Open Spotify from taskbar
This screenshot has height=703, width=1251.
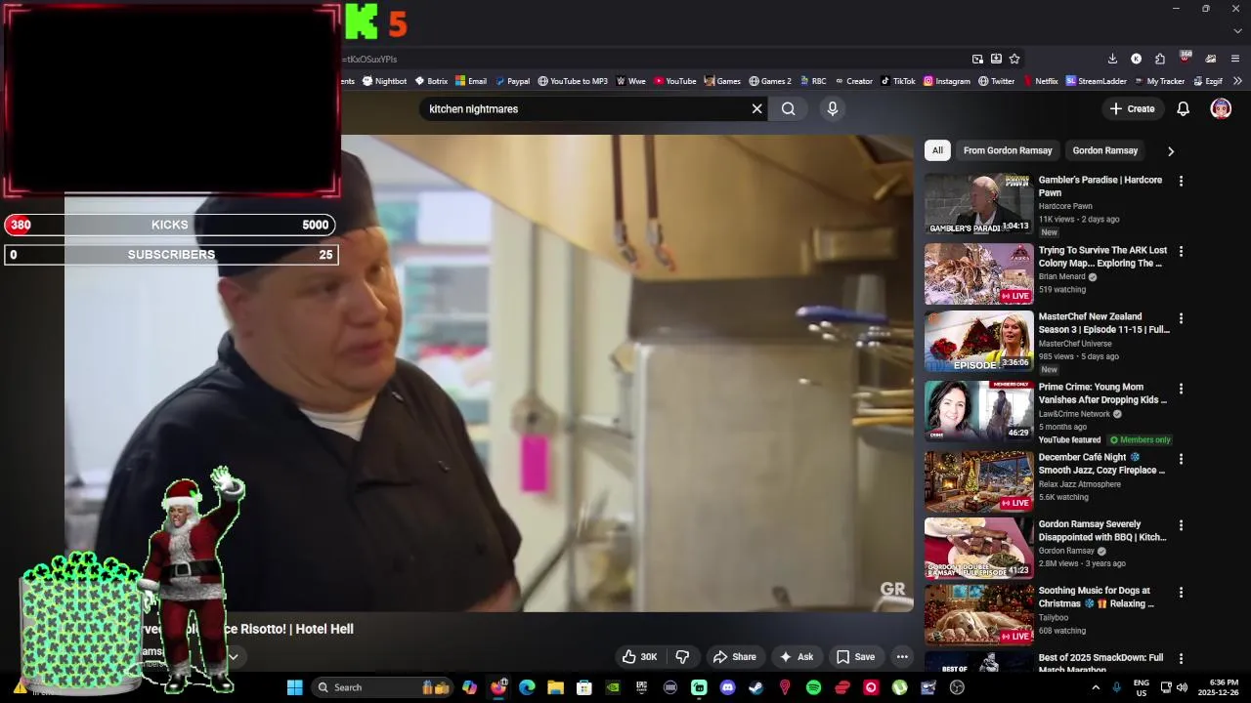[813, 687]
